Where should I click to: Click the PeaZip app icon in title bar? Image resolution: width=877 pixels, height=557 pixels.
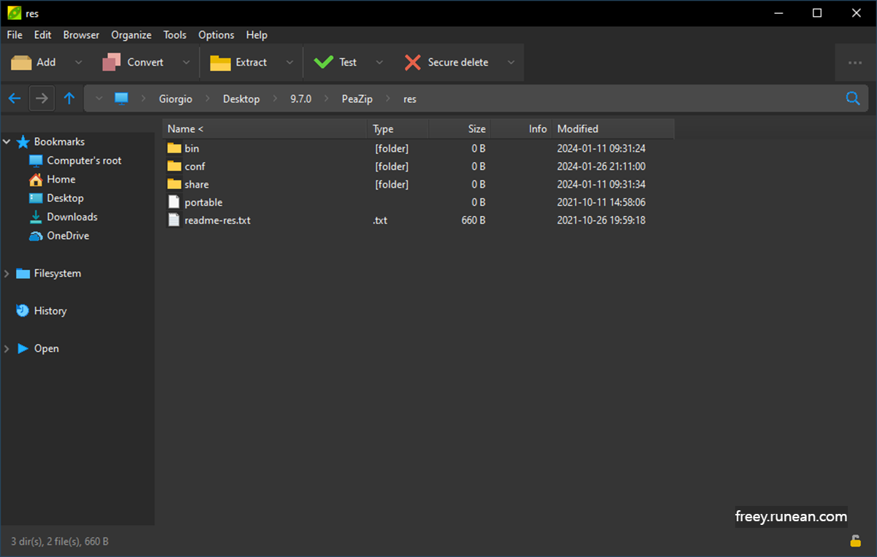pyautogui.click(x=14, y=13)
